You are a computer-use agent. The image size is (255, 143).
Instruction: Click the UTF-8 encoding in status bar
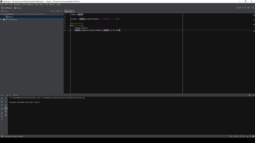[242, 136]
